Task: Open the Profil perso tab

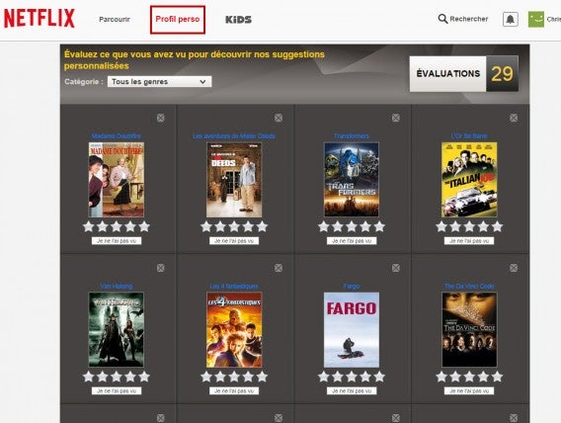Action: (x=178, y=20)
